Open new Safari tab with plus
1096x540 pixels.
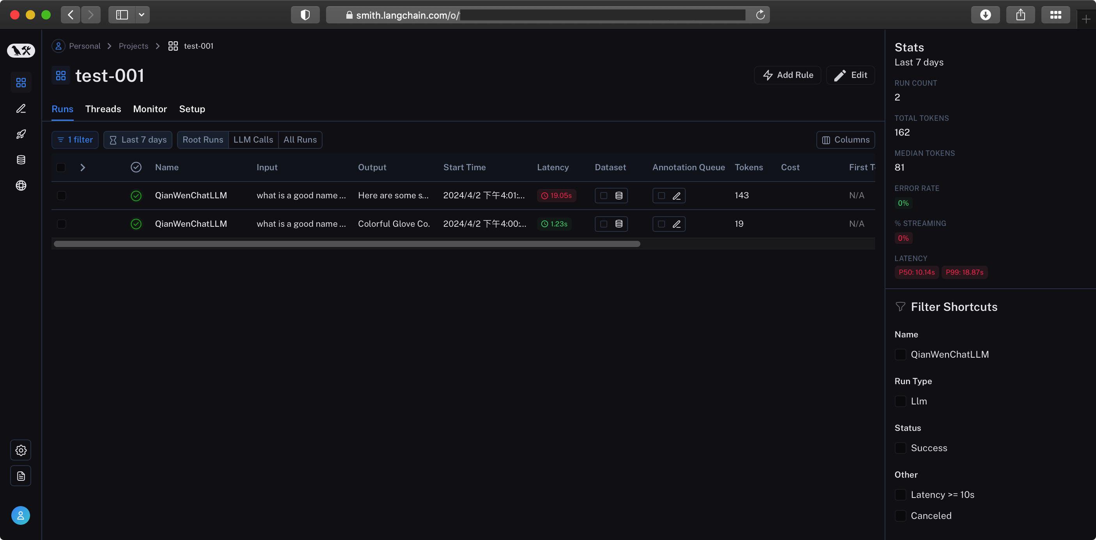point(1086,19)
